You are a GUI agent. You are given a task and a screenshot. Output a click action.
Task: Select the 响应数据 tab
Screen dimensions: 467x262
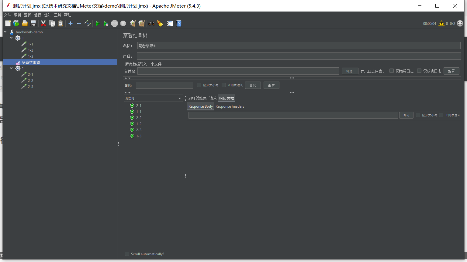227,98
